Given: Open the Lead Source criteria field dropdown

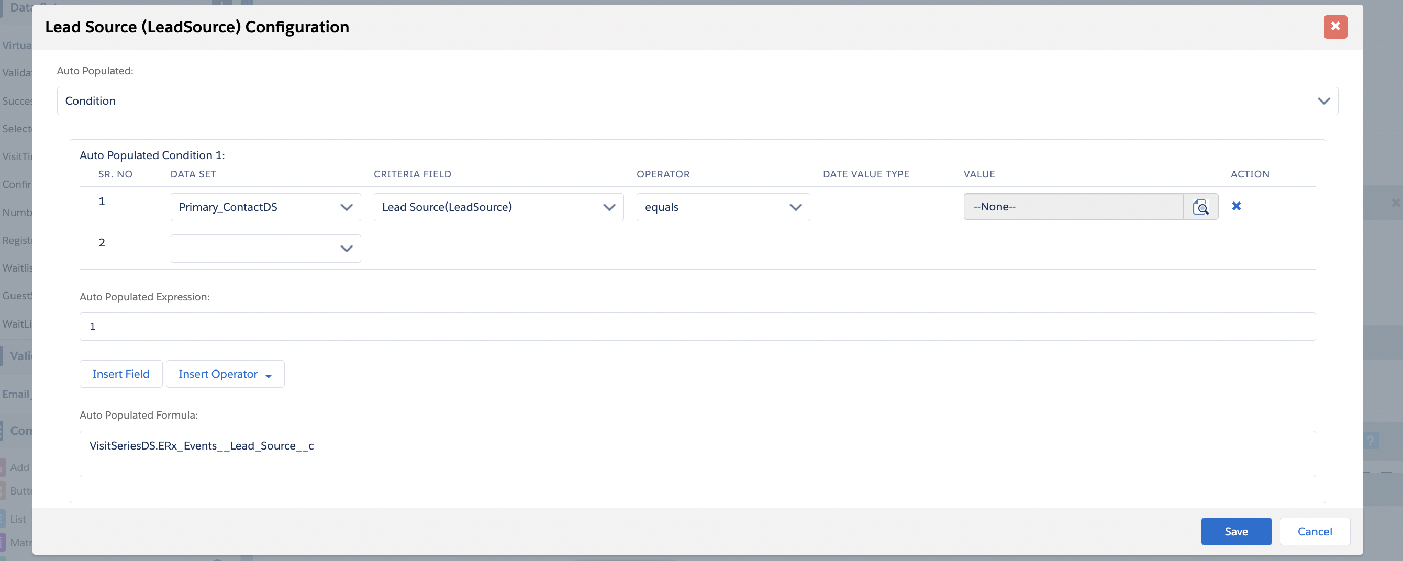Looking at the screenshot, I should 498,208.
